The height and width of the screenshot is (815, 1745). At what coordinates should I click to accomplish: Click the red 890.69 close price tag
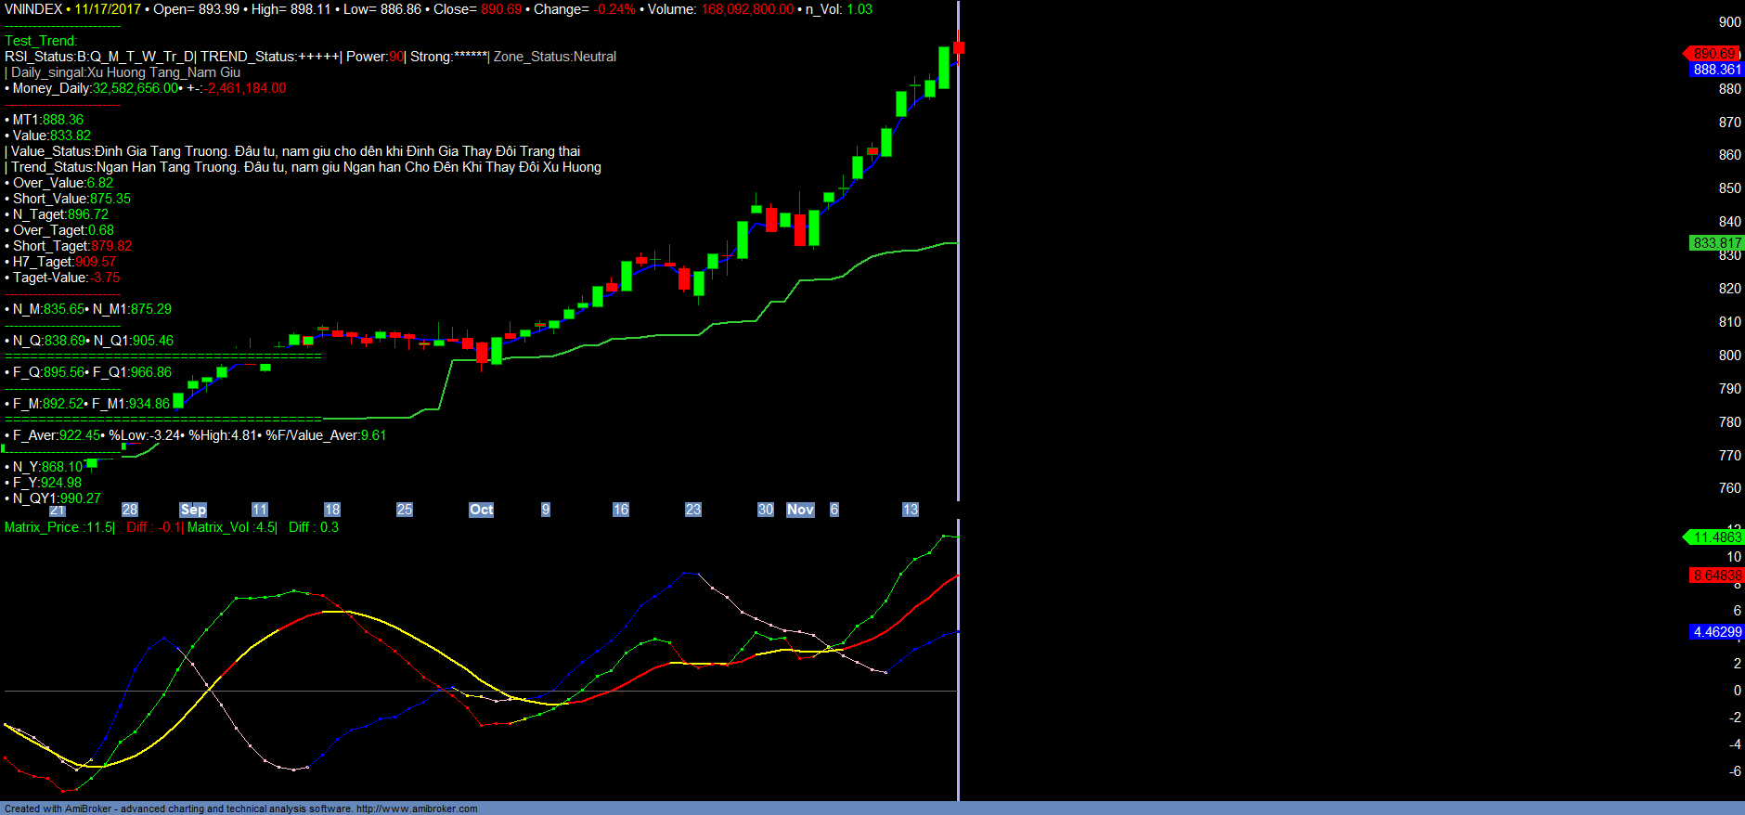tap(1713, 54)
